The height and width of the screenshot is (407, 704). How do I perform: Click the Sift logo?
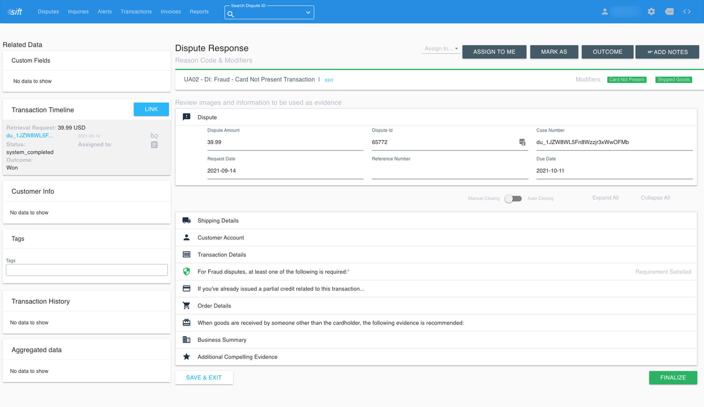click(x=15, y=12)
